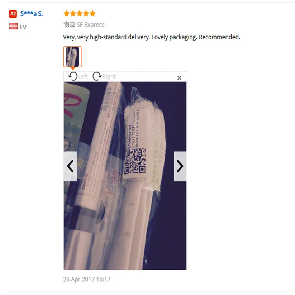Click the Latvia flag icon
The width and height of the screenshot is (295, 295).
pyautogui.click(x=13, y=26)
